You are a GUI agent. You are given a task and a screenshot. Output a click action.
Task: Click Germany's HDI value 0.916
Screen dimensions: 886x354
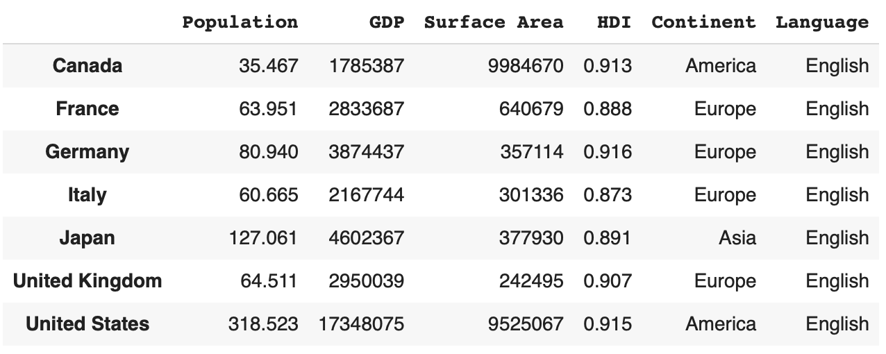click(x=608, y=152)
